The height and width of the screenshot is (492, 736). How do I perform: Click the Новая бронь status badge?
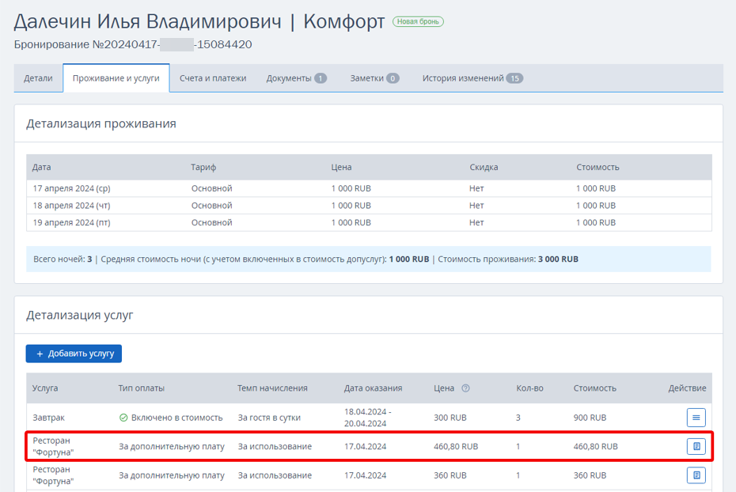tap(418, 21)
